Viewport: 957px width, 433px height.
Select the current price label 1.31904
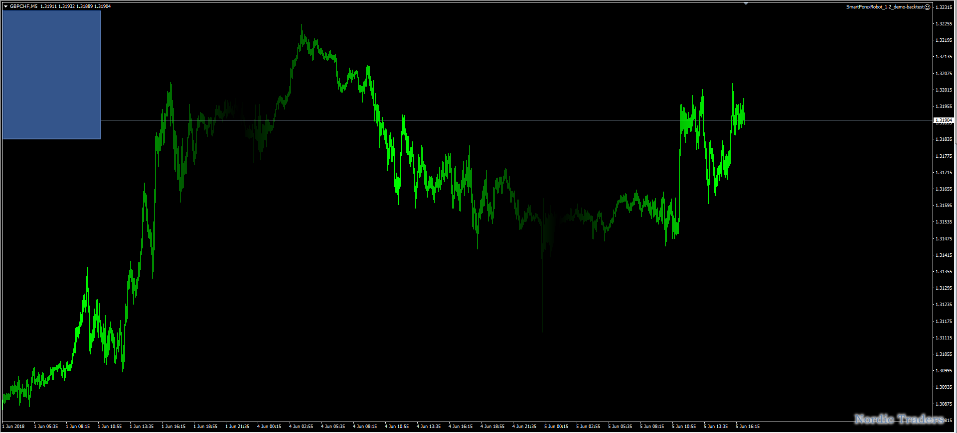pos(944,120)
